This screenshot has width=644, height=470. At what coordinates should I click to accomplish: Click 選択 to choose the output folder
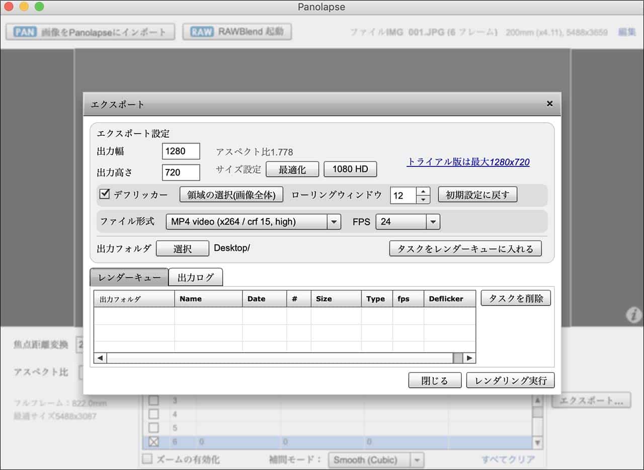click(x=182, y=248)
